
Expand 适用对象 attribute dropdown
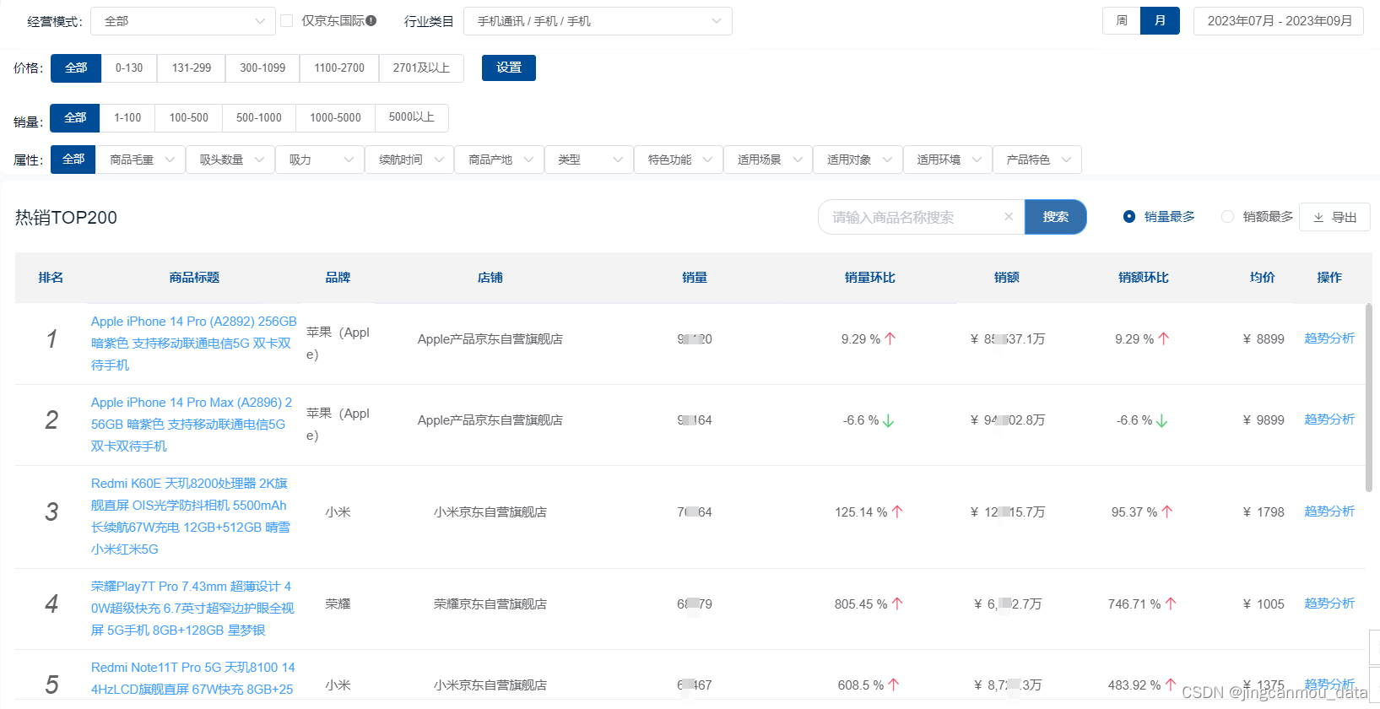click(x=858, y=160)
